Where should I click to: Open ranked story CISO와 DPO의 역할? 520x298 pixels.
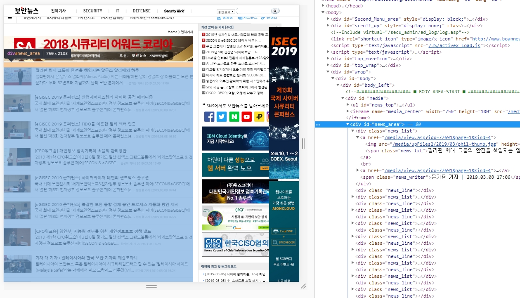[236, 92]
